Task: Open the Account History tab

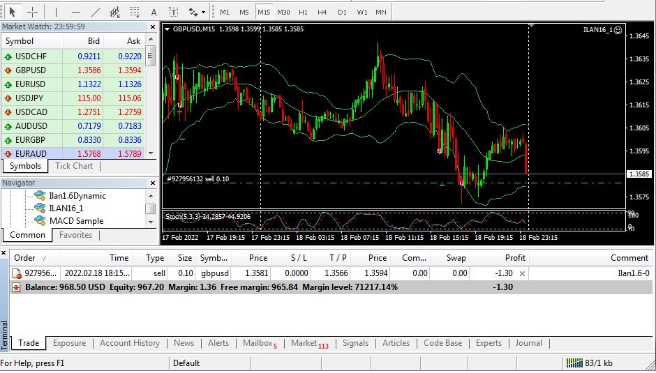Action: 130,343
